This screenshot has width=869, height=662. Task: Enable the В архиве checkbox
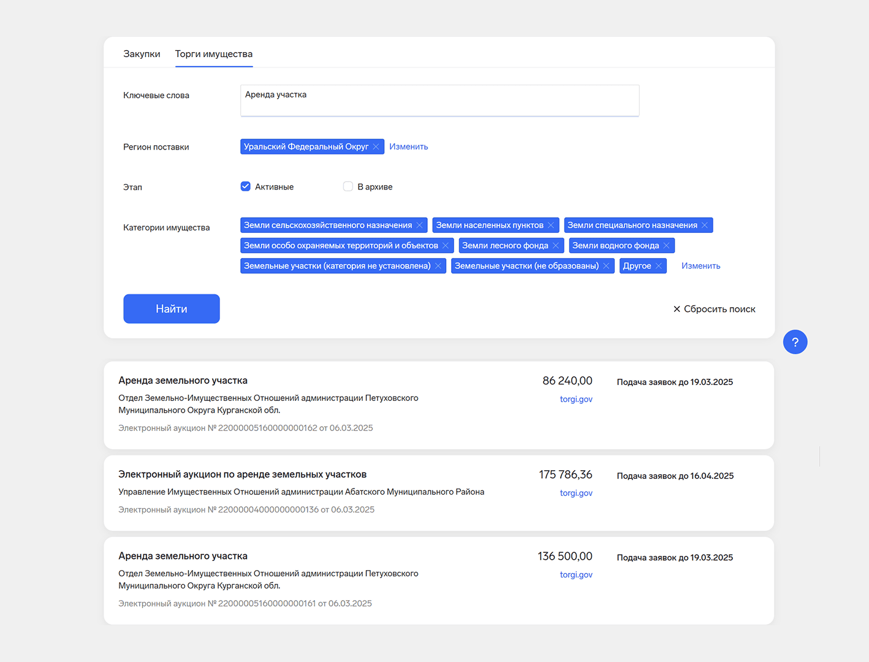coord(348,186)
